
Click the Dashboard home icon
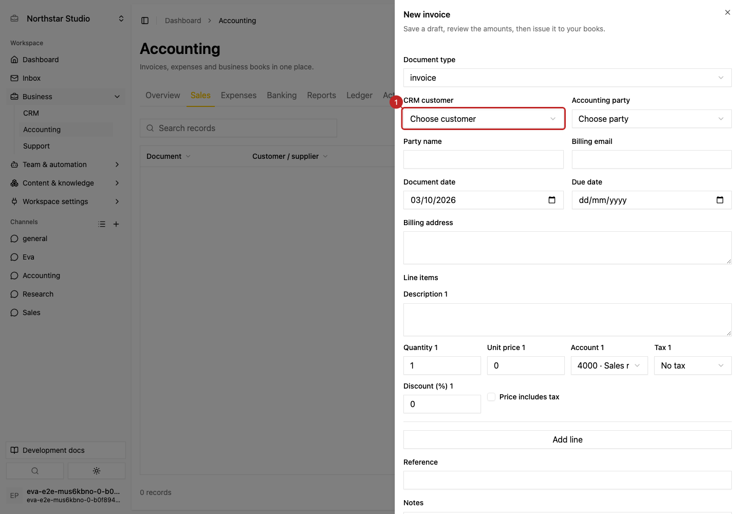coord(14,60)
